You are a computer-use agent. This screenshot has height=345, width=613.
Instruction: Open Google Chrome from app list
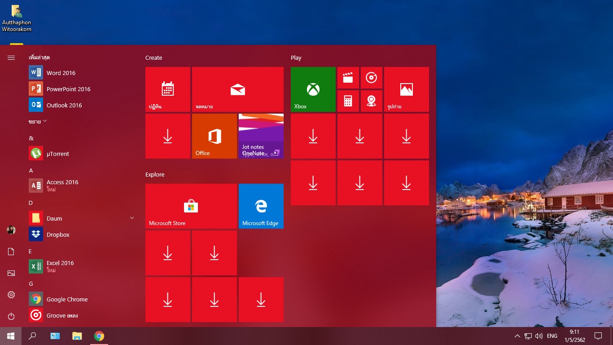coord(81,299)
